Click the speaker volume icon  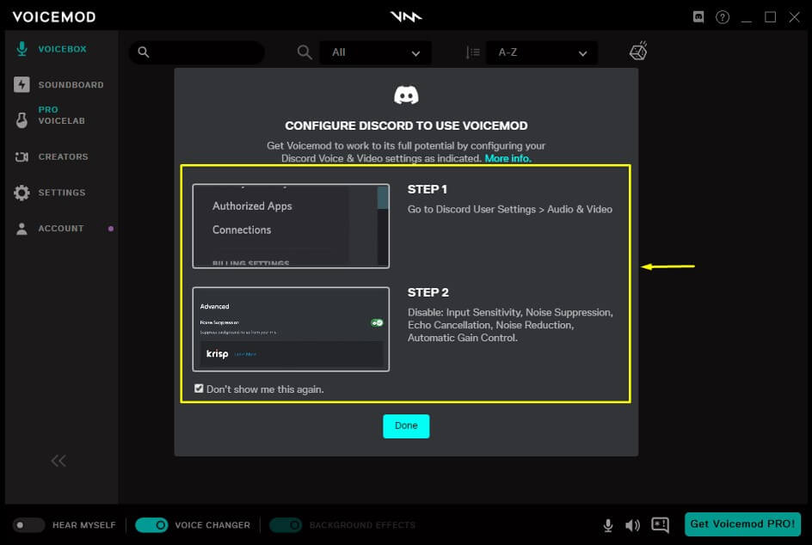(x=633, y=525)
